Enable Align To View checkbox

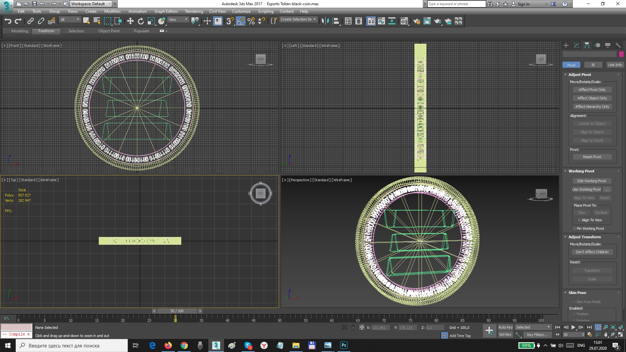pyautogui.click(x=579, y=220)
